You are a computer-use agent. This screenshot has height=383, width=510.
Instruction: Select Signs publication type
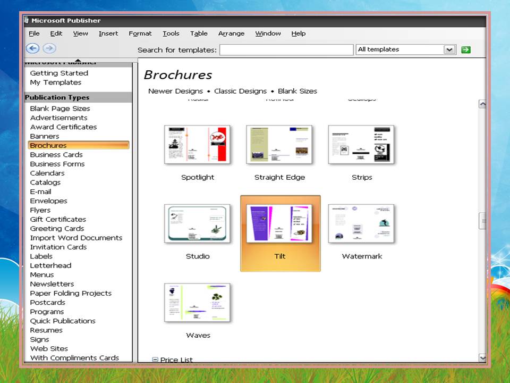click(39, 340)
